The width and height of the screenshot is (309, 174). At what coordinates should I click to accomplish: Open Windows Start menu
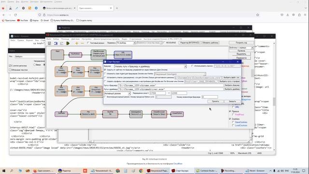pyautogui.click(x=4, y=171)
